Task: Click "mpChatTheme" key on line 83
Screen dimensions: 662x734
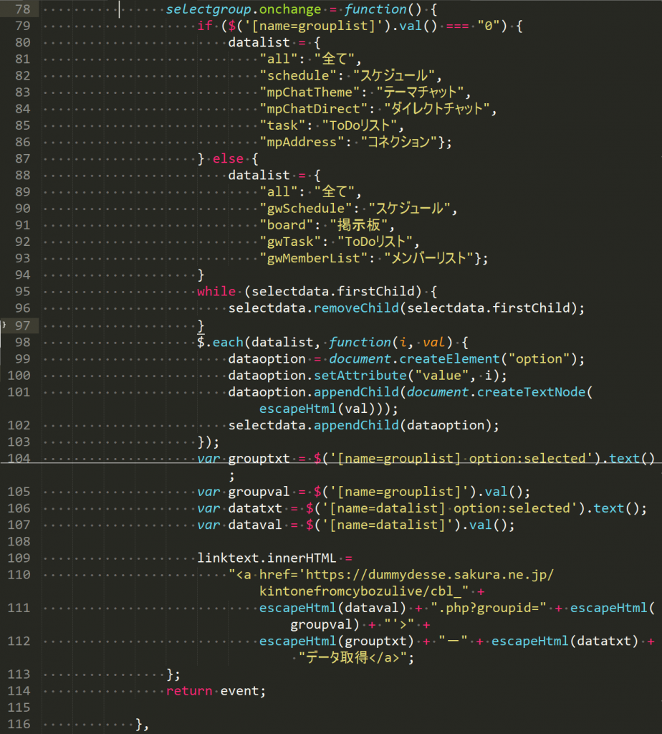Action: 310,92
